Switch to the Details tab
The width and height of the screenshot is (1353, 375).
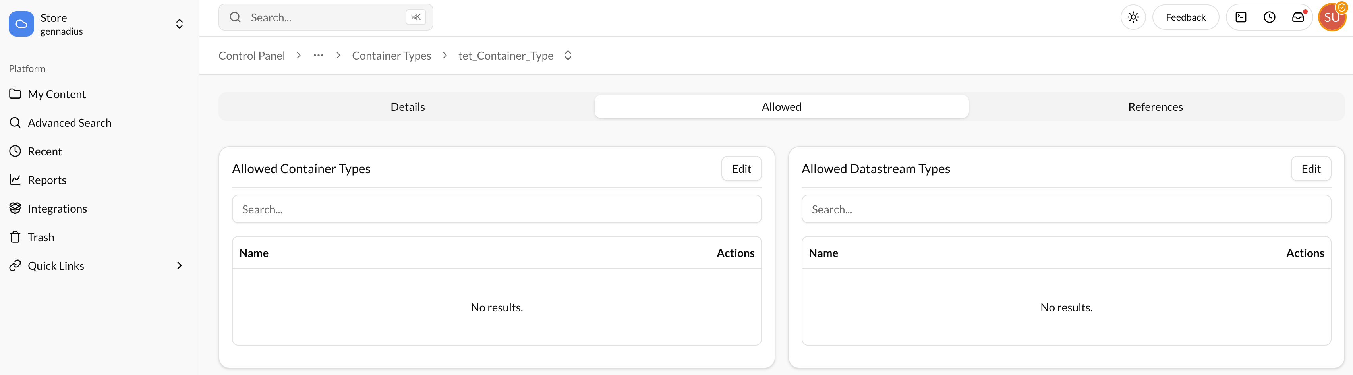(x=408, y=106)
